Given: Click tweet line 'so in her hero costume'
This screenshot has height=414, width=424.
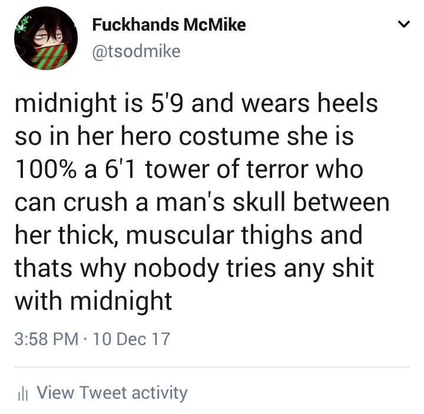Looking at the screenshot, I should point(184,137).
